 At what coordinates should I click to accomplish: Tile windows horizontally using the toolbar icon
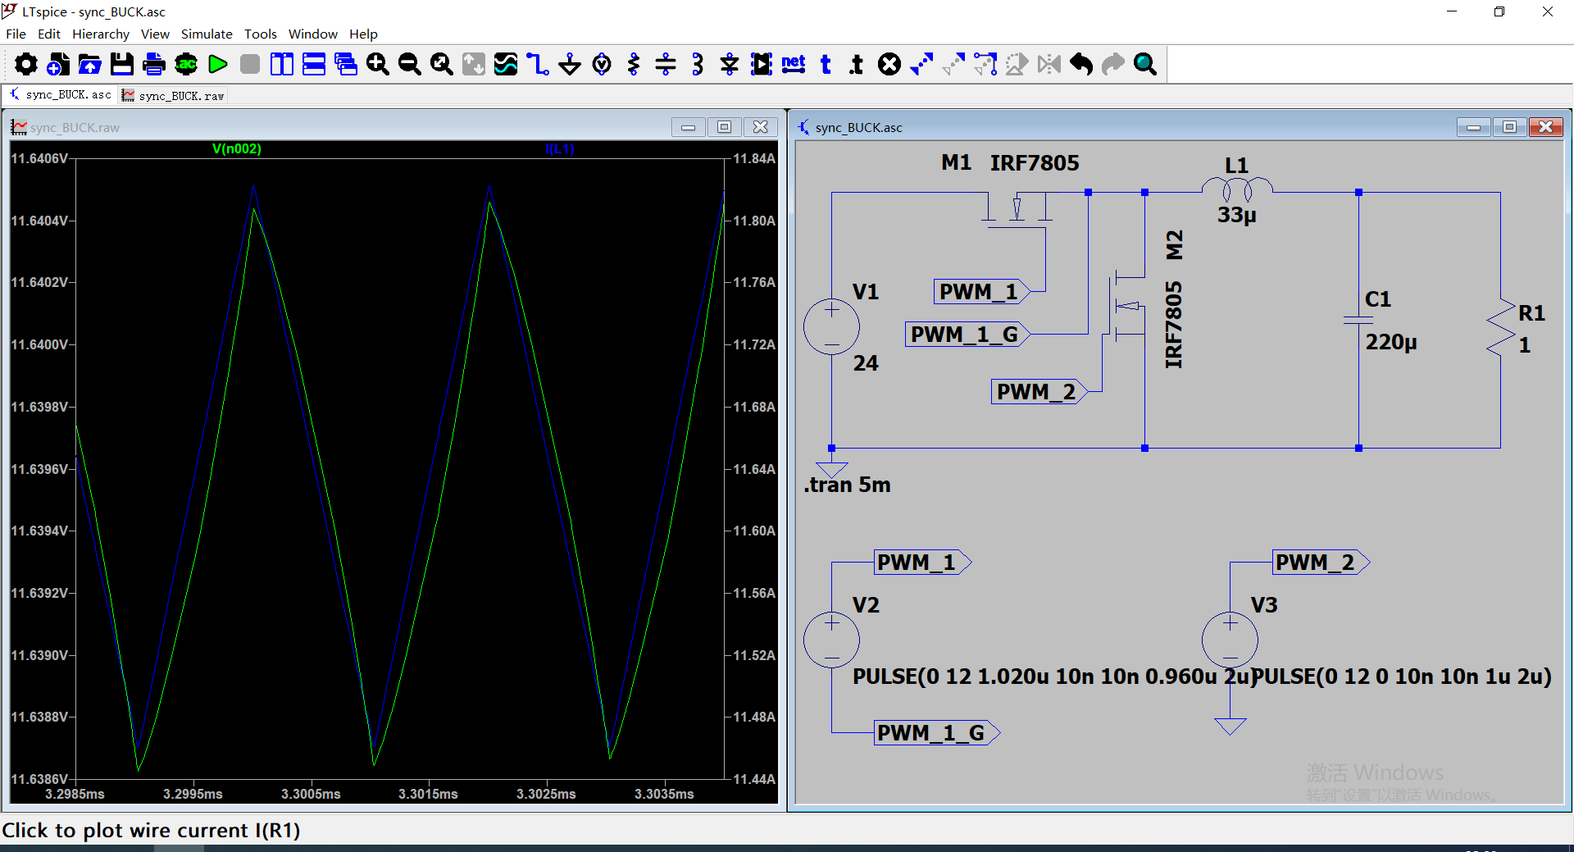pos(314,64)
